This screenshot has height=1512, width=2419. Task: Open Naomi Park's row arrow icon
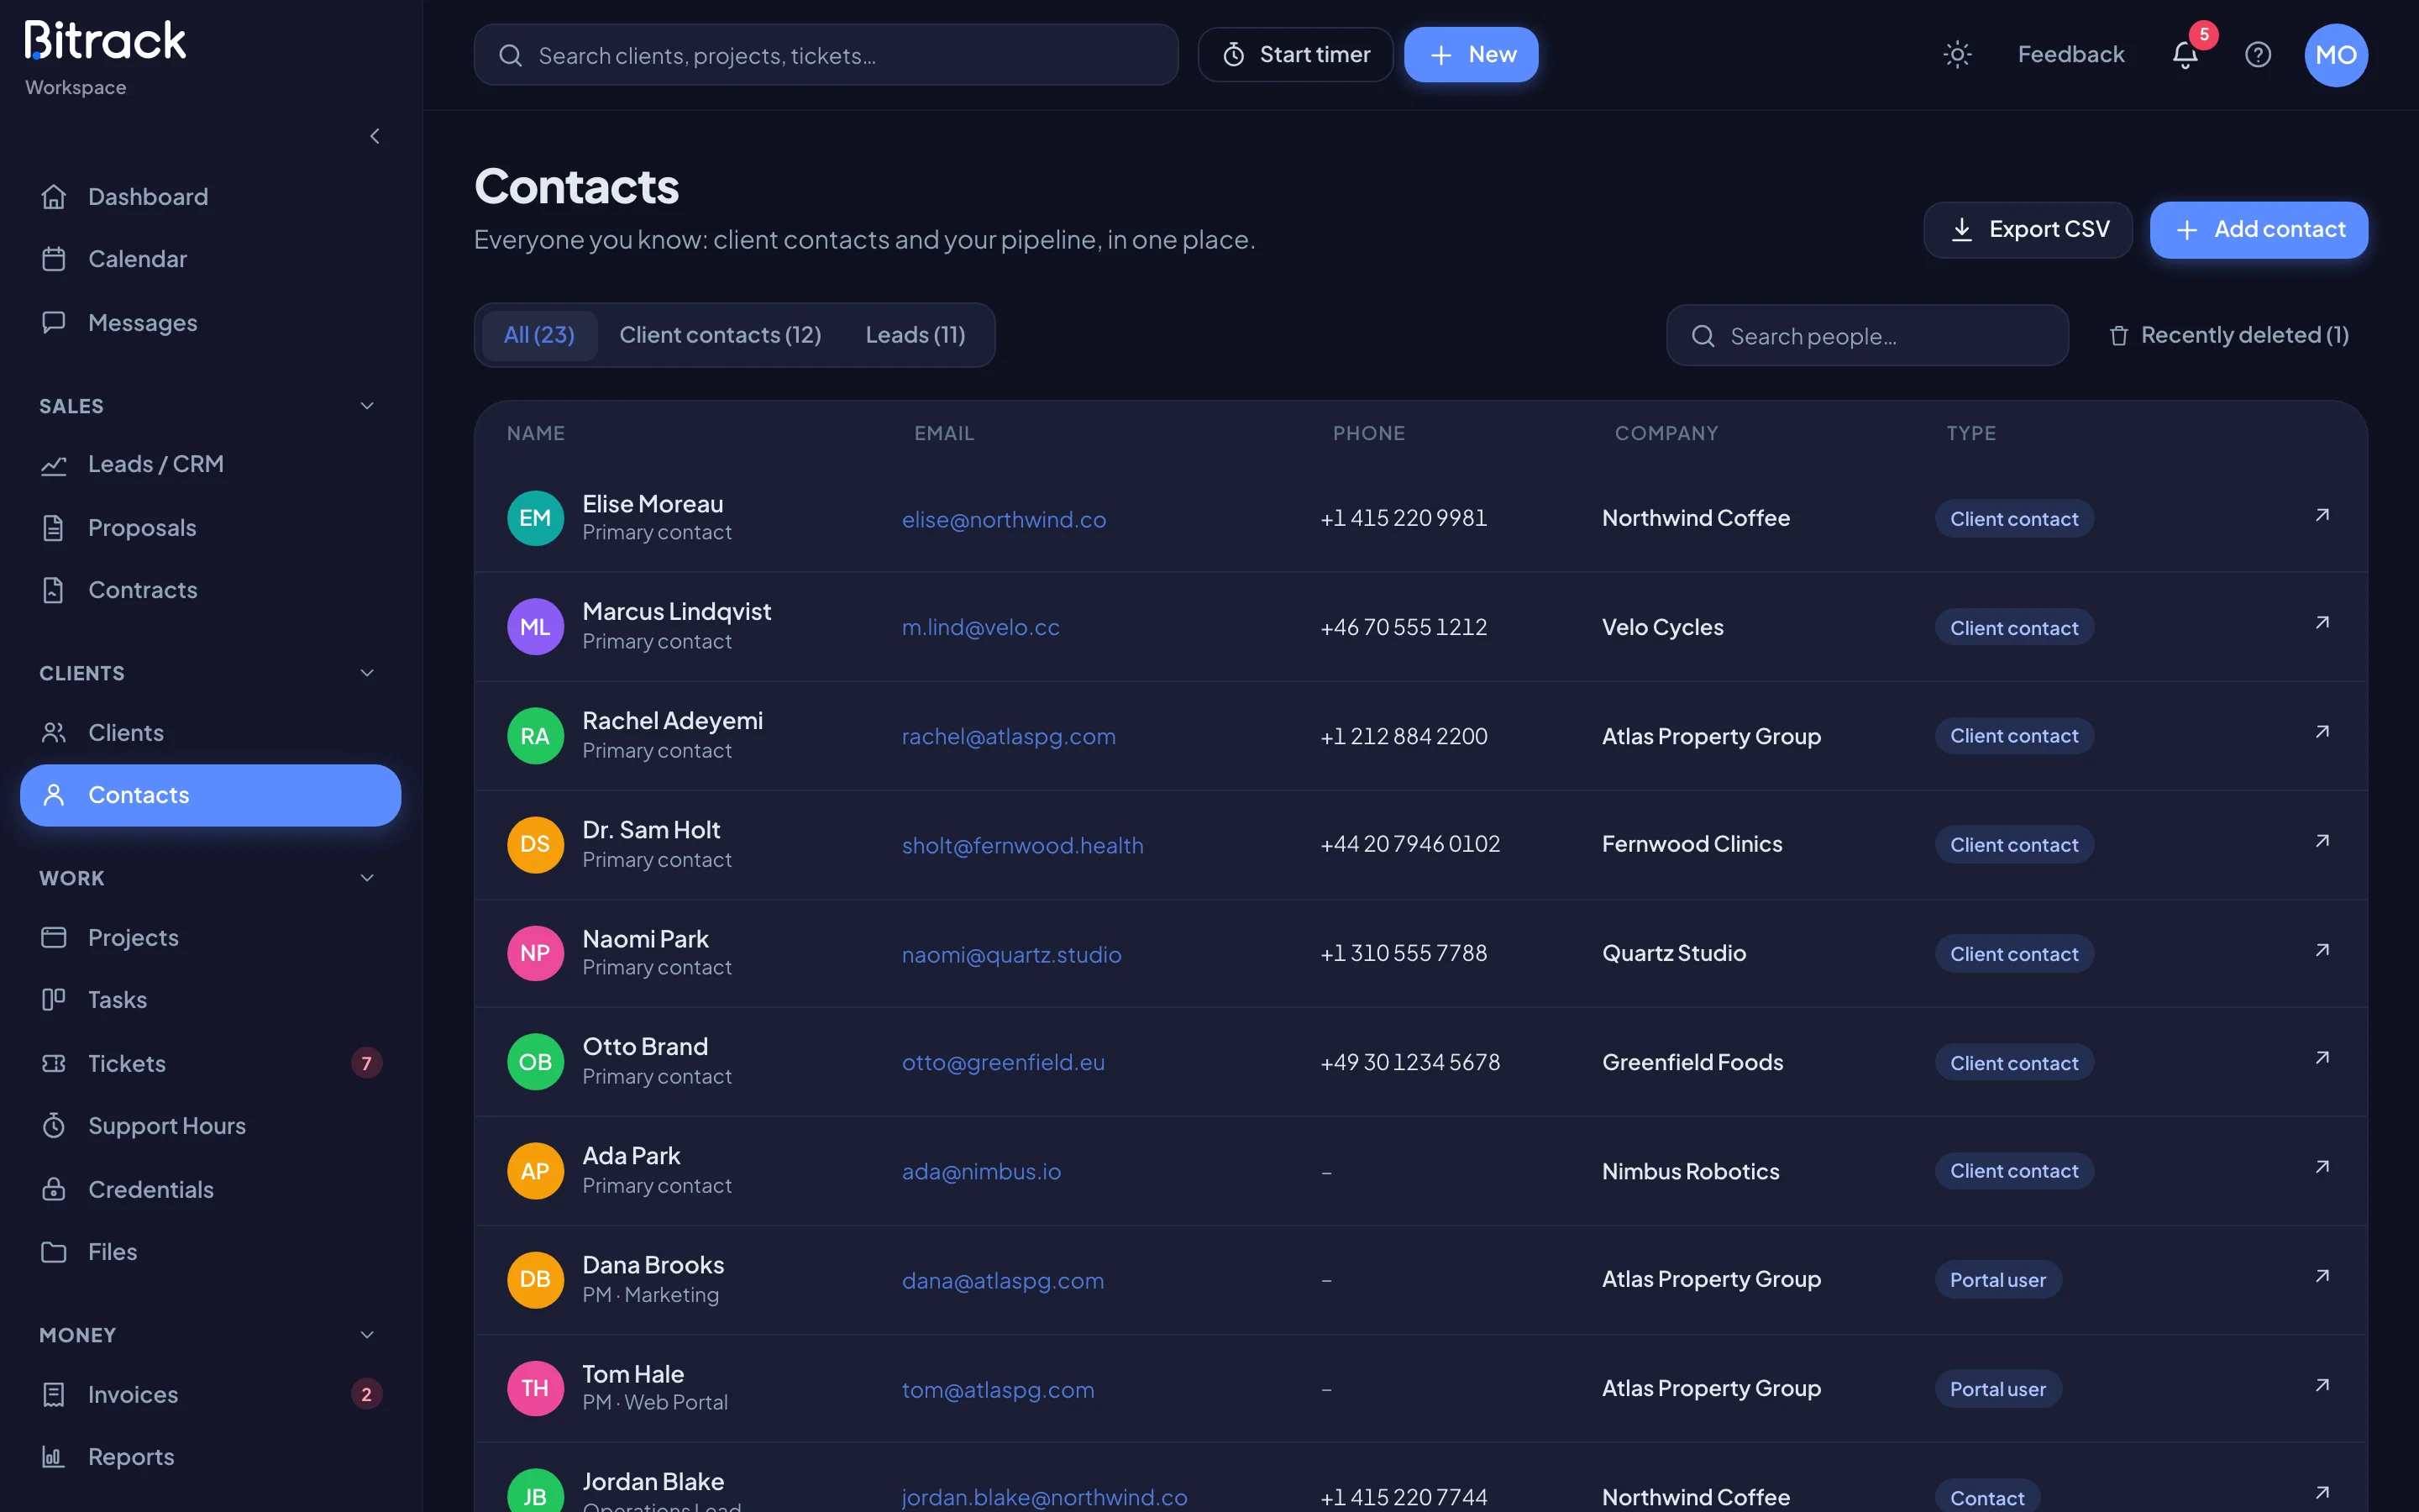tap(2322, 951)
